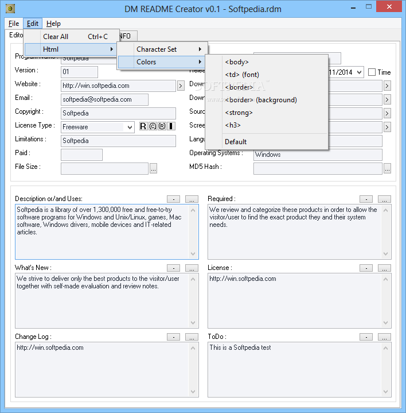
Task: Open License Type Freeware dropdown
Action: point(130,127)
